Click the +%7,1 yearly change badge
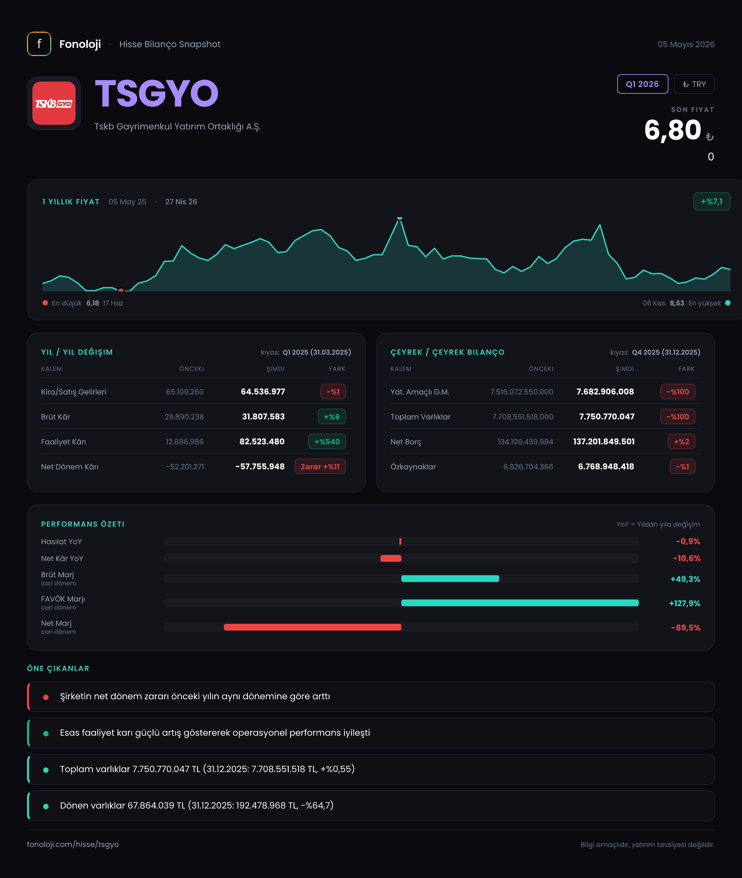The image size is (742, 878). (712, 201)
